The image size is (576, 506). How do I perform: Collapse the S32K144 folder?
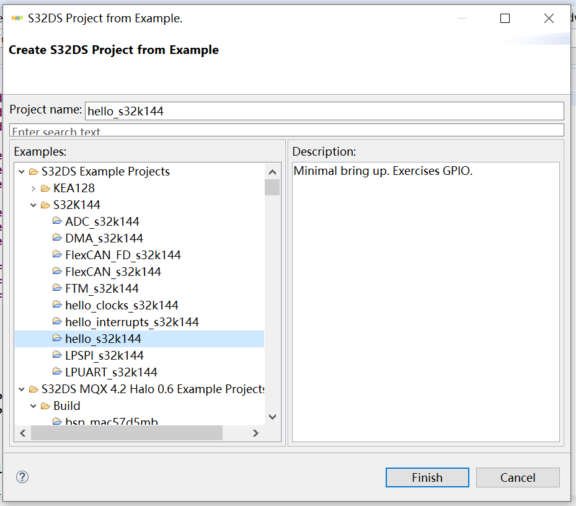(x=33, y=205)
